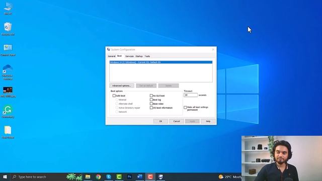Click Set as default button

(x=146, y=85)
